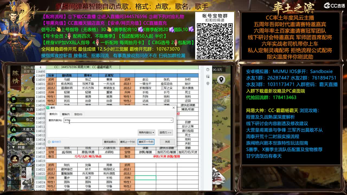This screenshot has width=347, height=195.
Task: Click the tent icon next to 张辽
Action: pyautogui.click(x=14, y=119)
